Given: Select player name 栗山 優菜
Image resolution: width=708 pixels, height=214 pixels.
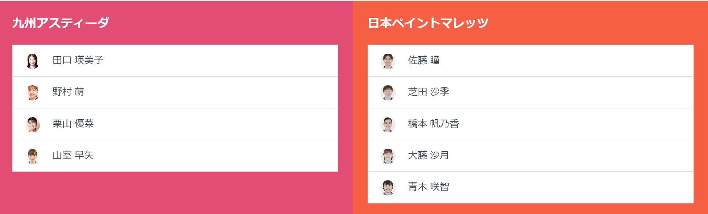Looking at the screenshot, I should (x=73, y=124).
